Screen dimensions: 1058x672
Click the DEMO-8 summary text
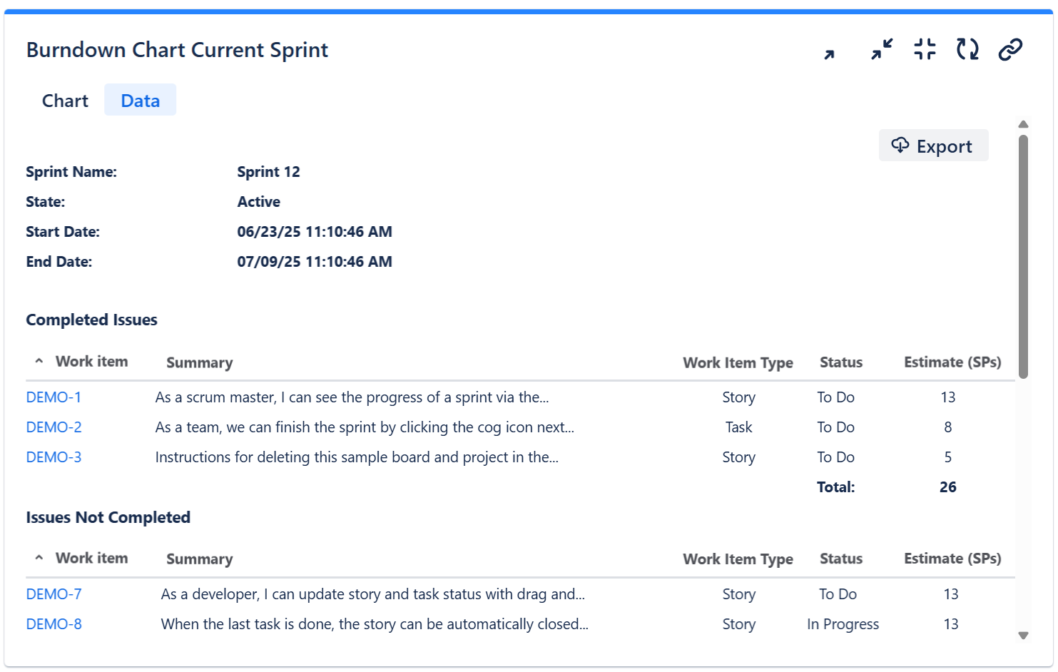point(375,624)
